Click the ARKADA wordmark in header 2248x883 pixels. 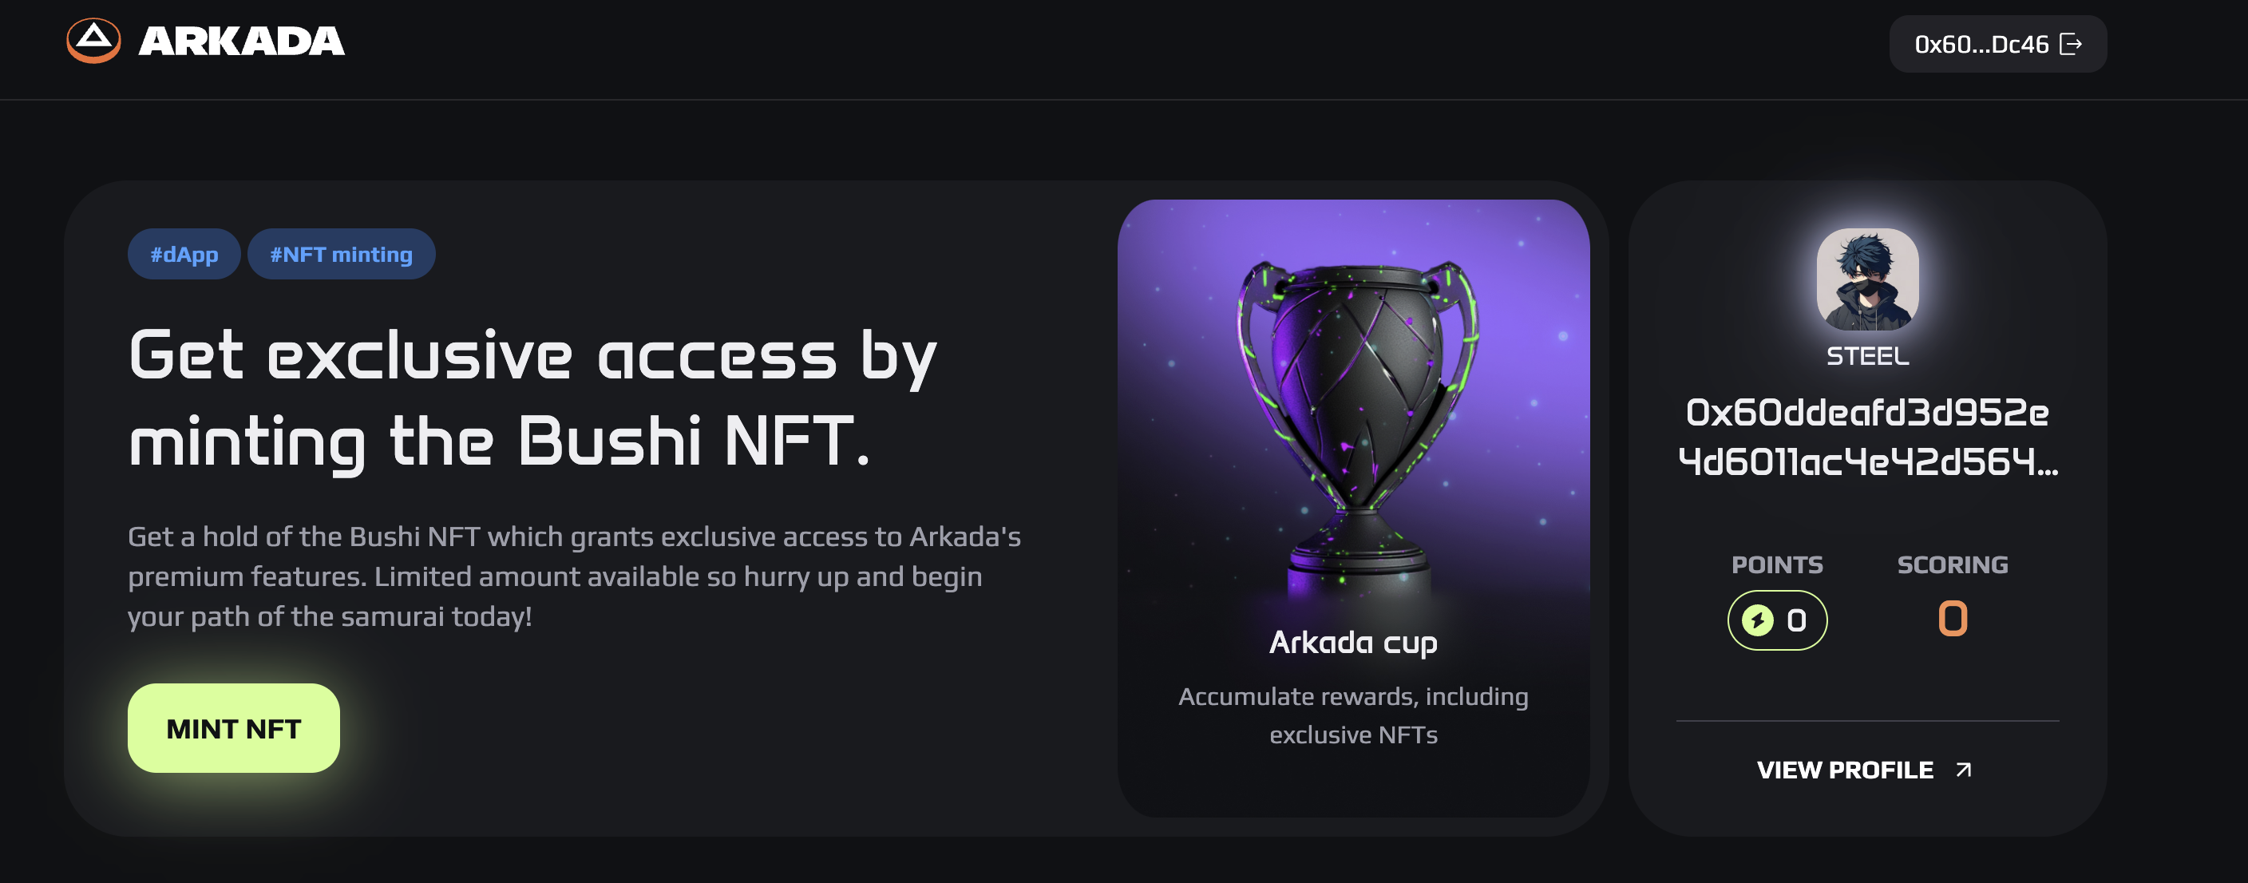(x=241, y=41)
